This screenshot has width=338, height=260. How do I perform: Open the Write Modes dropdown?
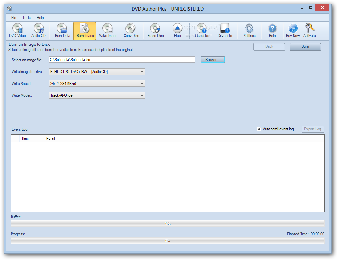point(97,95)
